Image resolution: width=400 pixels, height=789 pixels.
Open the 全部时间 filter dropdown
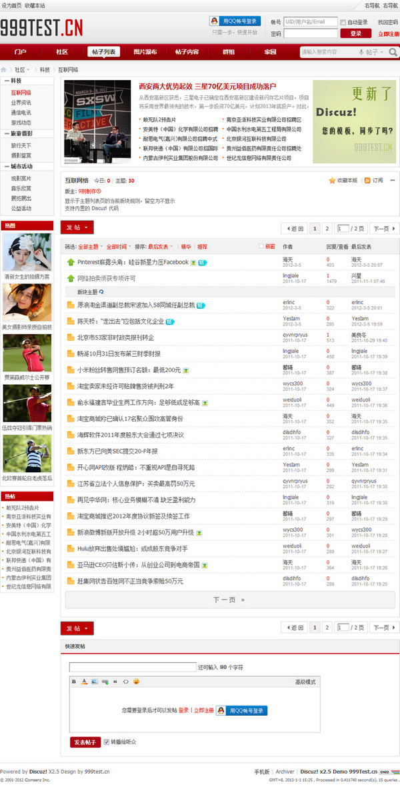pyautogui.click(x=119, y=247)
